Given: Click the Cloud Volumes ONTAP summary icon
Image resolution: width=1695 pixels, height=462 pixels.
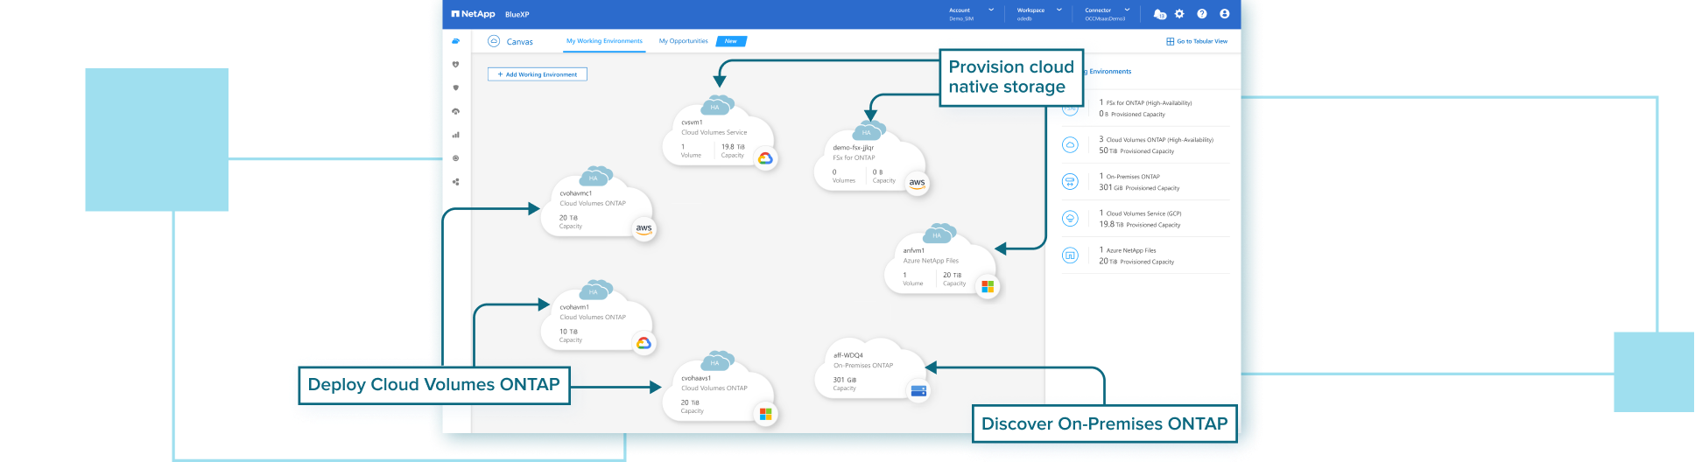Looking at the screenshot, I should pyautogui.click(x=1070, y=145).
